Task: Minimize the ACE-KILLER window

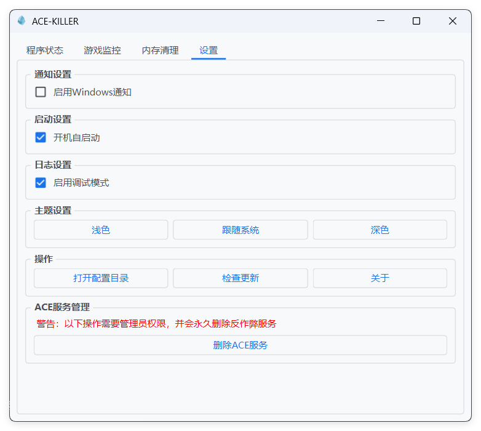Action: coord(381,21)
